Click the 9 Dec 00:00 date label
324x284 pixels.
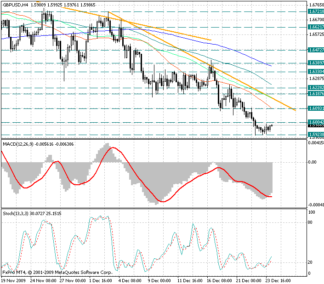tap(159, 281)
